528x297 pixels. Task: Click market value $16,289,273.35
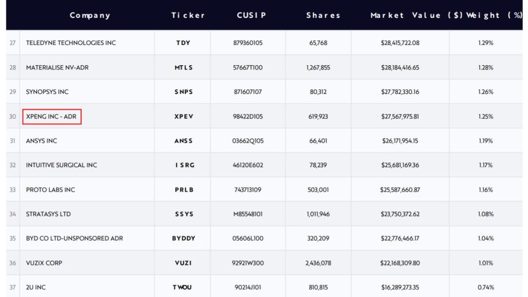(x=400, y=287)
